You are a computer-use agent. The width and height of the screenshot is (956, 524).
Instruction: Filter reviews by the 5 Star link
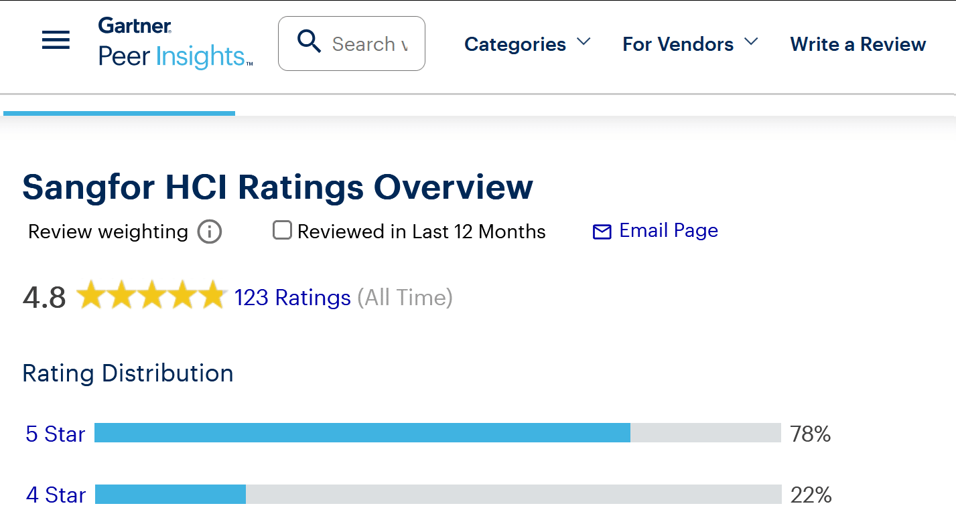click(x=56, y=434)
